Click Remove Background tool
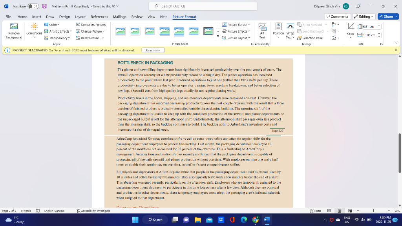The height and width of the screenshot is (226, 402). click(14, 31)
